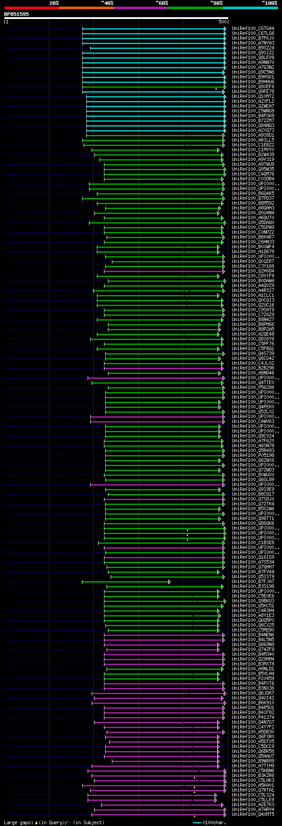Click the red ~20% identity legend segment

pos(32,8)
